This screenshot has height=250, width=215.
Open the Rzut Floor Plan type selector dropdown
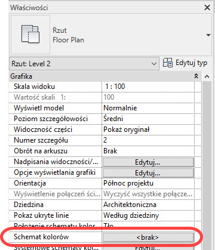[208, 35]
